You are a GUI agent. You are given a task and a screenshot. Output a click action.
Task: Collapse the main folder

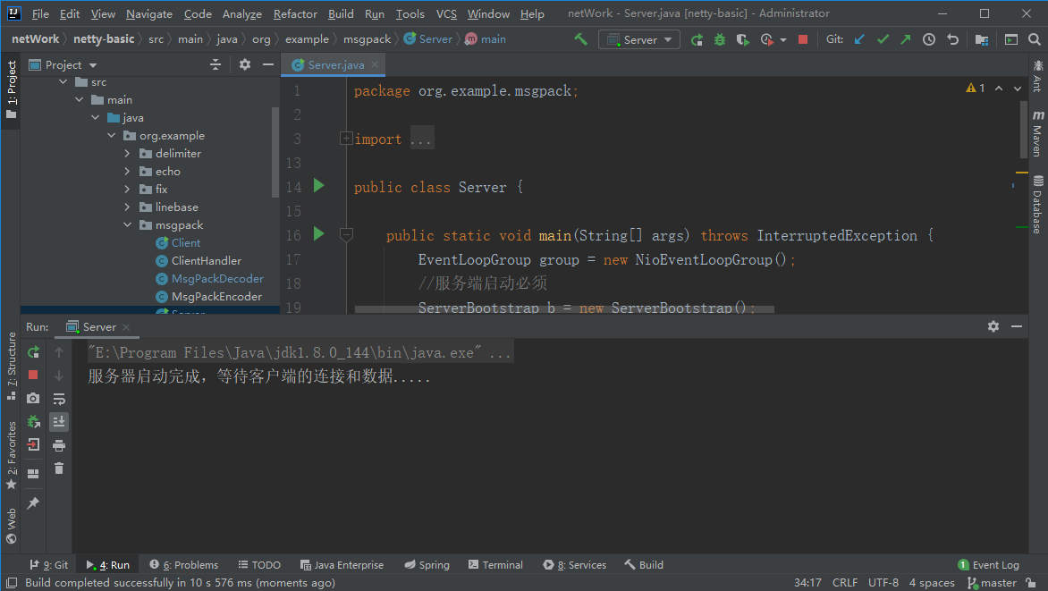pyautogui.click(x=79, y=99)
